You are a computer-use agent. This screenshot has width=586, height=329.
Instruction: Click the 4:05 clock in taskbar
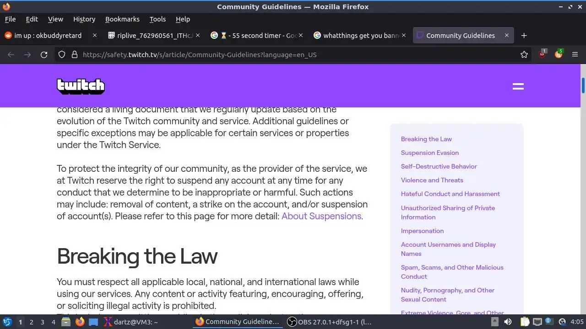[577, 322]
